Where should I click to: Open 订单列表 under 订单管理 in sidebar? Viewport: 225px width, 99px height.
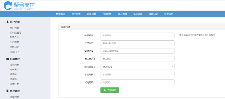(14, 65)
